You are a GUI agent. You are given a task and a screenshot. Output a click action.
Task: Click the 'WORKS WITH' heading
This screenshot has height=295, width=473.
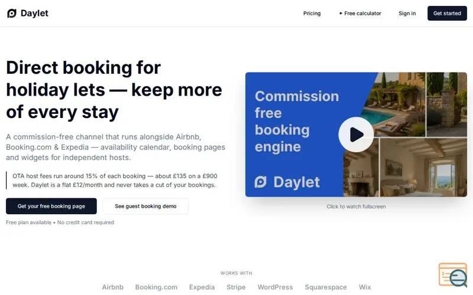pos(236,273)
